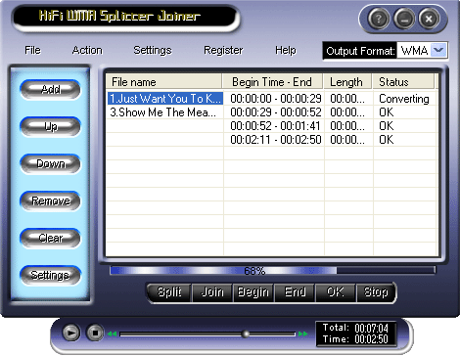Click the Begin Time - End column header
The height and width of the screenshot is (356, 460).
273,82
